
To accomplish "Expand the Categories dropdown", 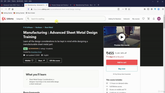I will tap(20, 19).
